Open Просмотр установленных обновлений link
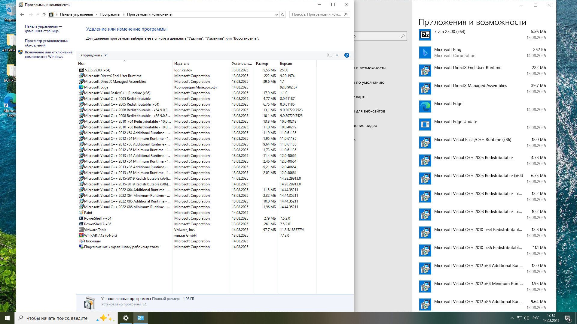 click(47, 43)
